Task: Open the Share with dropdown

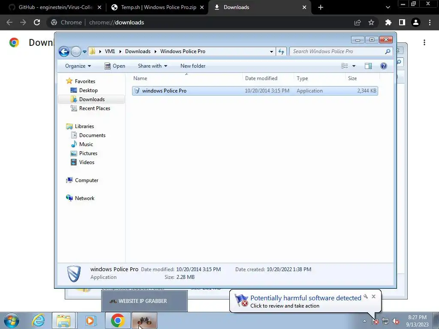Action: [152, 66]
